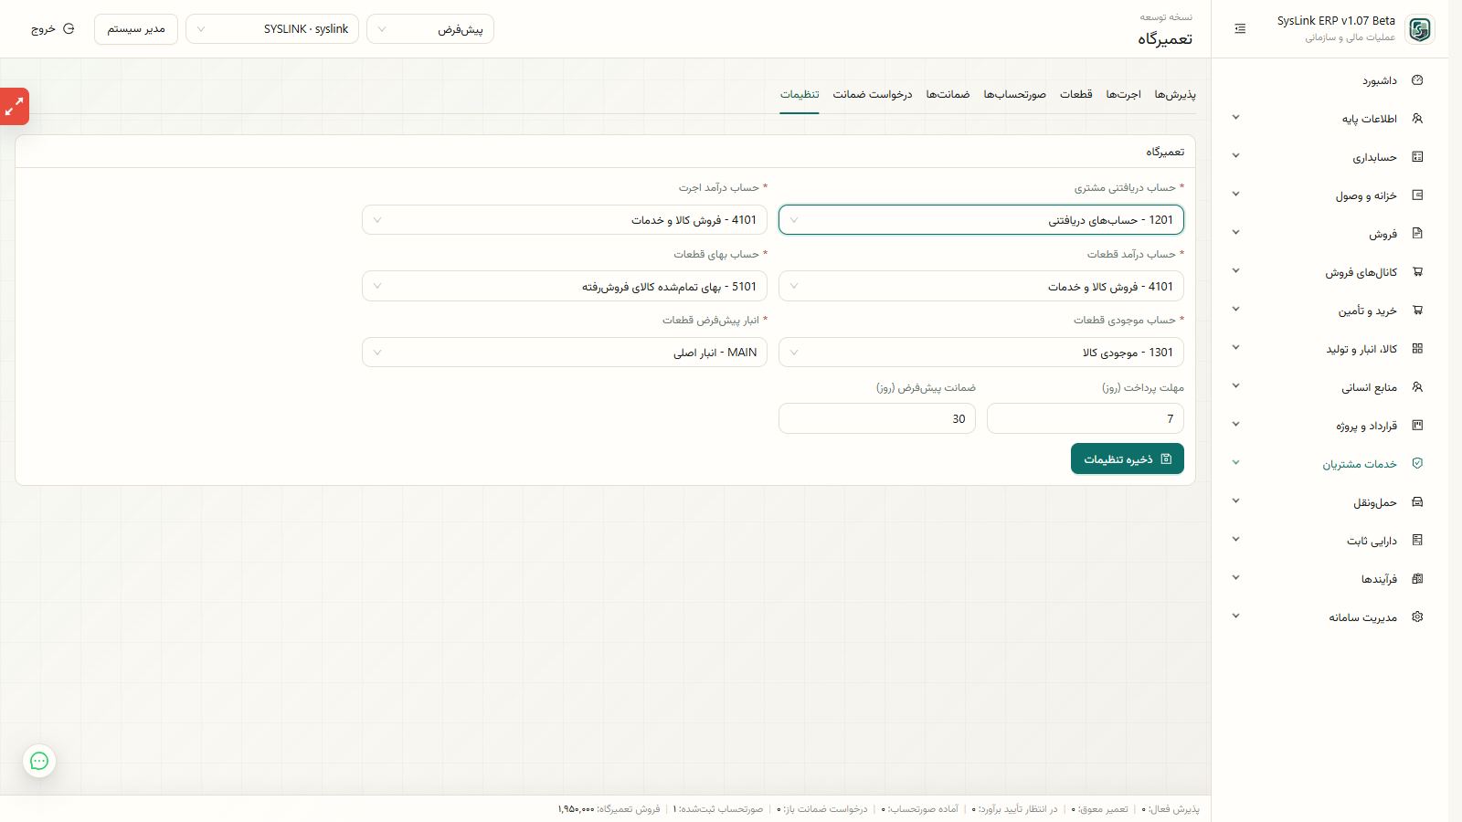This screenshot has height=822, width=1462.
Task: Open حمل‌ونقل in the sidebar
Action: (1330, 502)
